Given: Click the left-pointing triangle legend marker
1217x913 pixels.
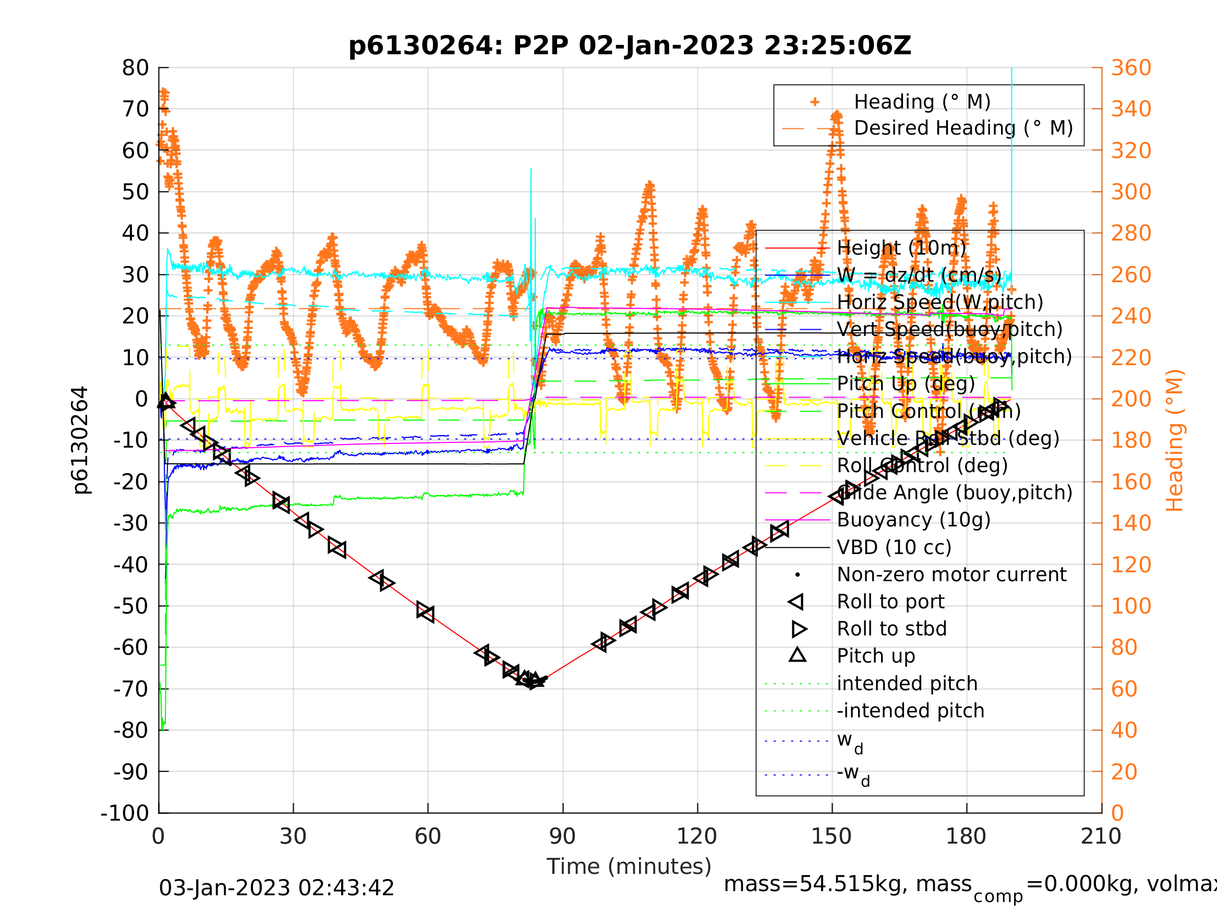Looking at the screenshot, I should coord(796,602).
